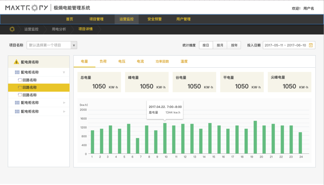Click the (kw.h) axis unit label
Viewport: 324px width, 185px height.
coord(84,105)
